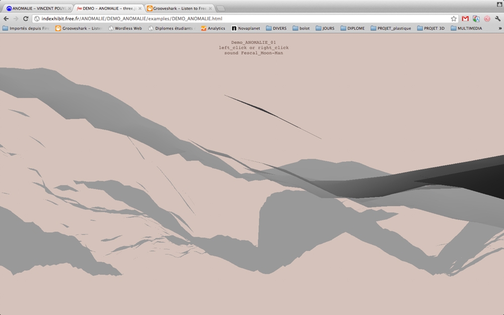
Task: Open the Novaplanet bookmark
Action: pyautogui.click(x=245, y=29)
